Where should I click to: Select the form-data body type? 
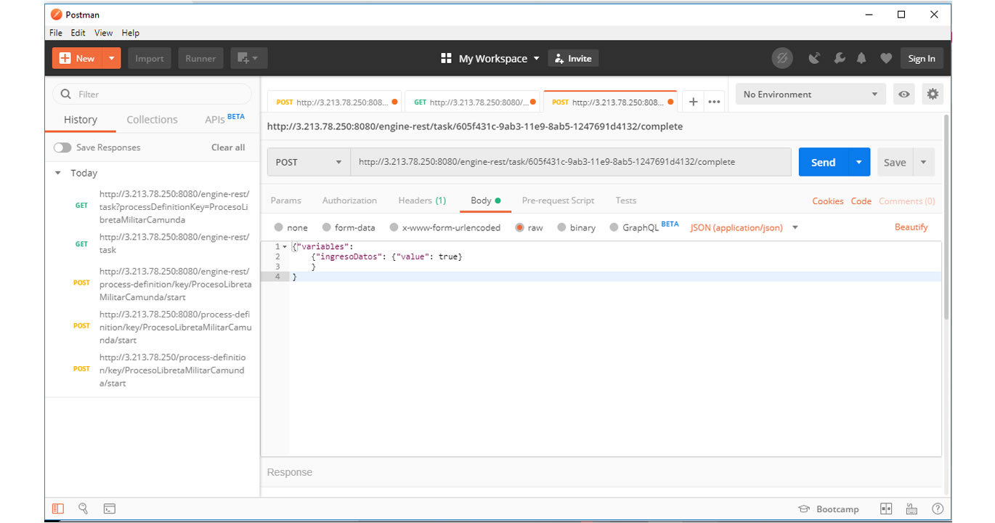327,227
